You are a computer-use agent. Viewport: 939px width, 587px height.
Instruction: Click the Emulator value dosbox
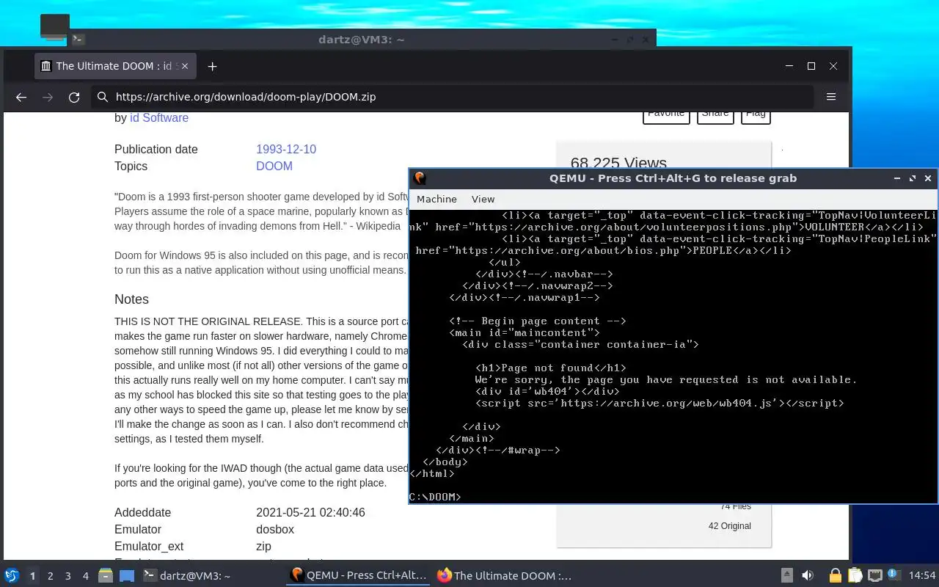(x=275, y=529)
